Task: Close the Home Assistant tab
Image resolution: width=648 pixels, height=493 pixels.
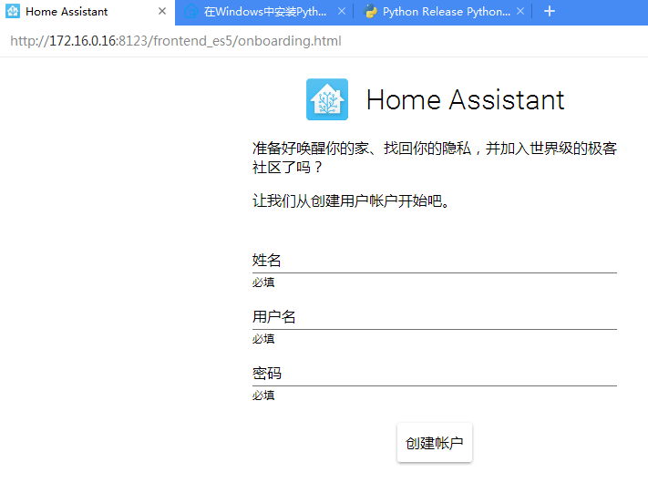Action: pyautogui.click(x=162, y=11)
